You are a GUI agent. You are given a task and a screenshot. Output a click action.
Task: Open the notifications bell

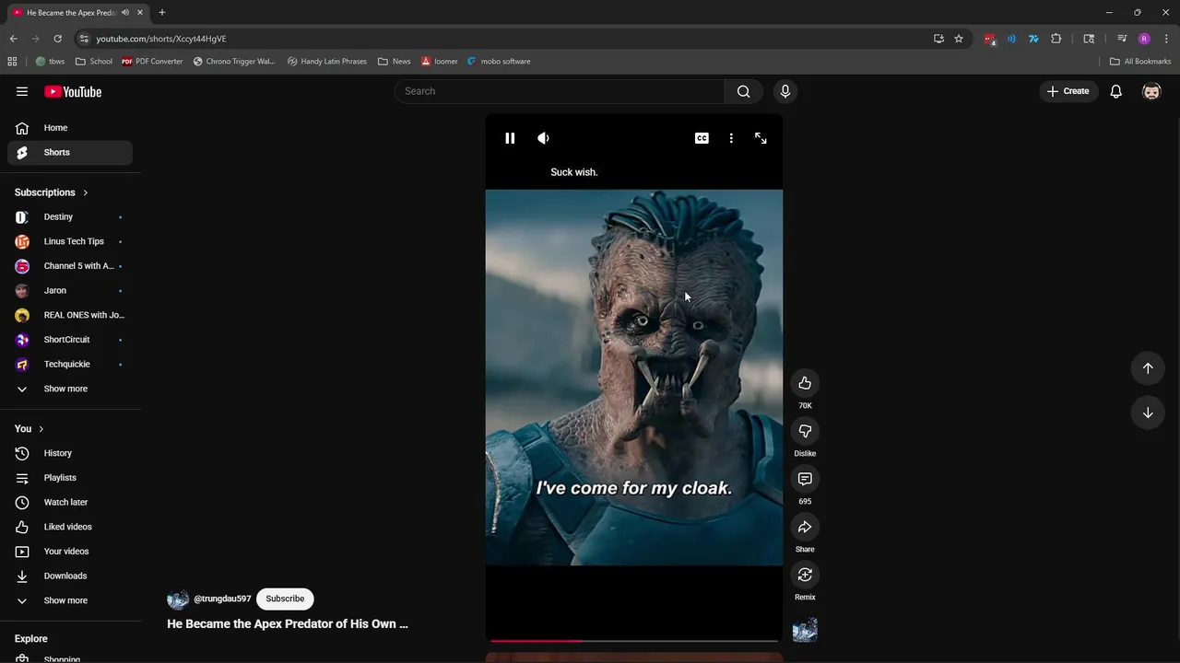[1115, 91]
